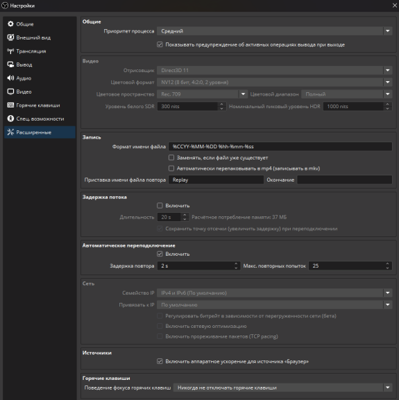Click the Окончание suffix text field

pyautogui.click(x=345, y=180)
